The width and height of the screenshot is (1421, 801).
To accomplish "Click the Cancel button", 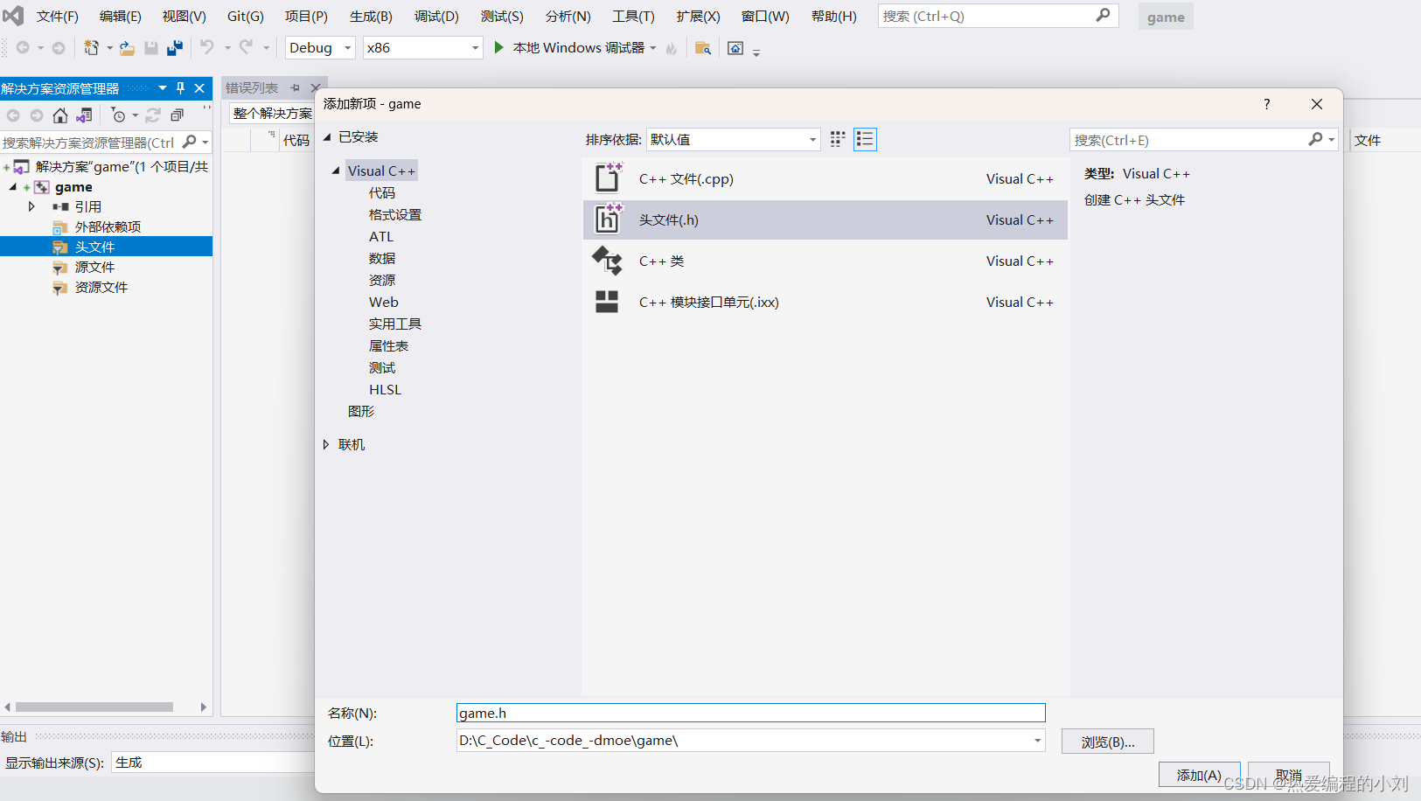I will click(1288, 775).
